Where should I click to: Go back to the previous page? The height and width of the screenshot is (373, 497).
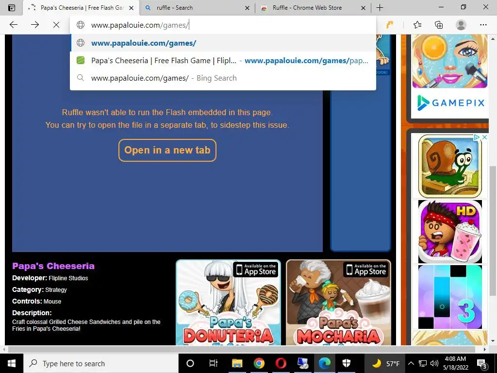point(14,25)
